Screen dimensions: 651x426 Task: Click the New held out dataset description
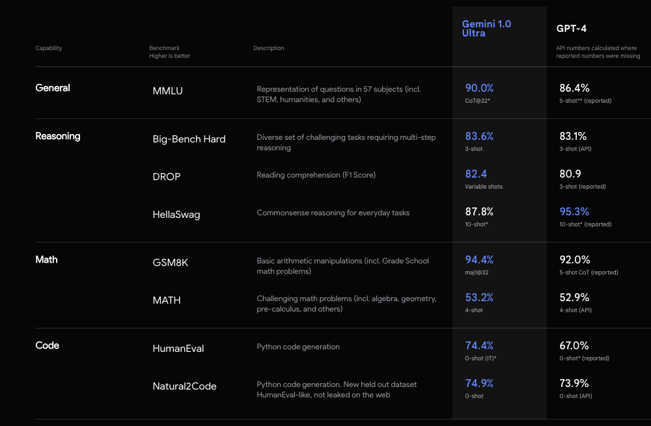click(337, 390)
